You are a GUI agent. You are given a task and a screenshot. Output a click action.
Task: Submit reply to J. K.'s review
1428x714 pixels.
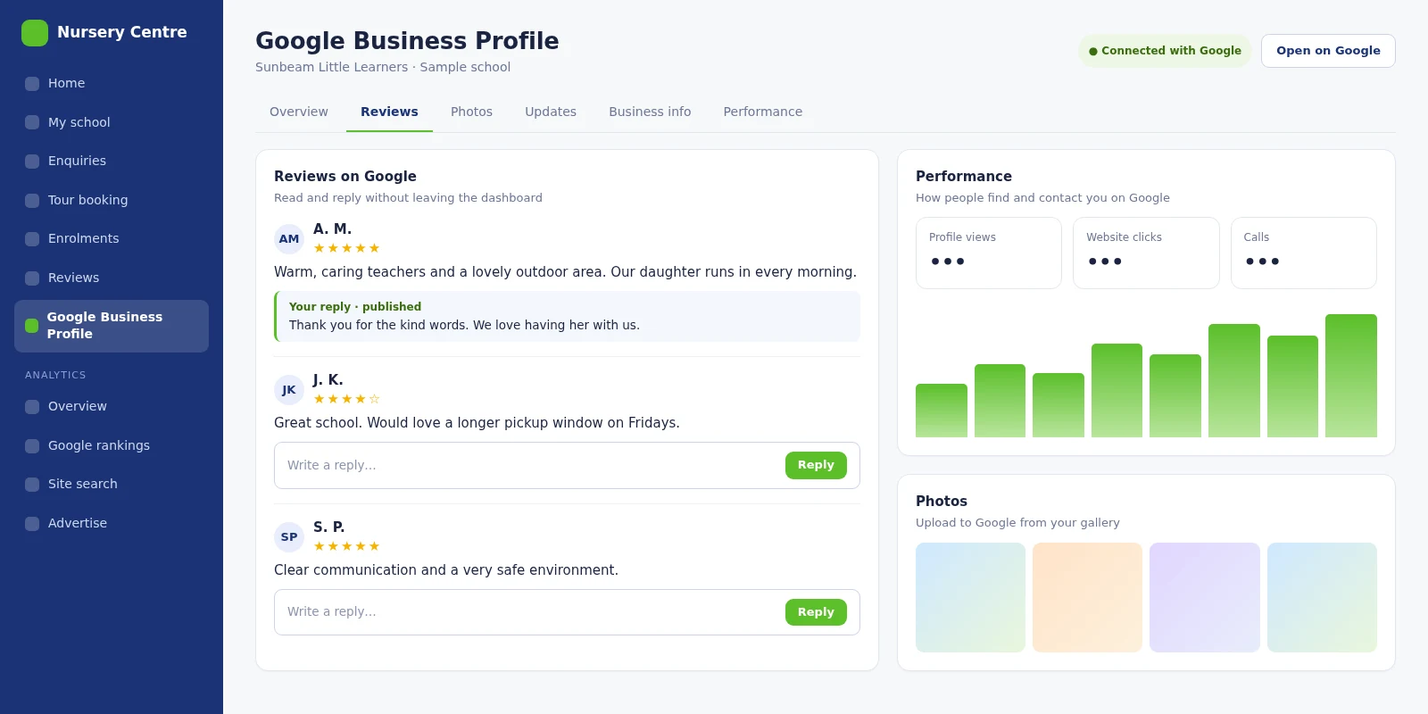point(816,465)
